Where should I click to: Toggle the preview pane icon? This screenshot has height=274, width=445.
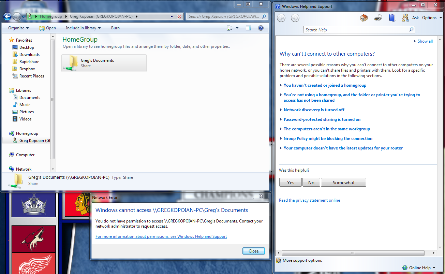pos(249,28)
